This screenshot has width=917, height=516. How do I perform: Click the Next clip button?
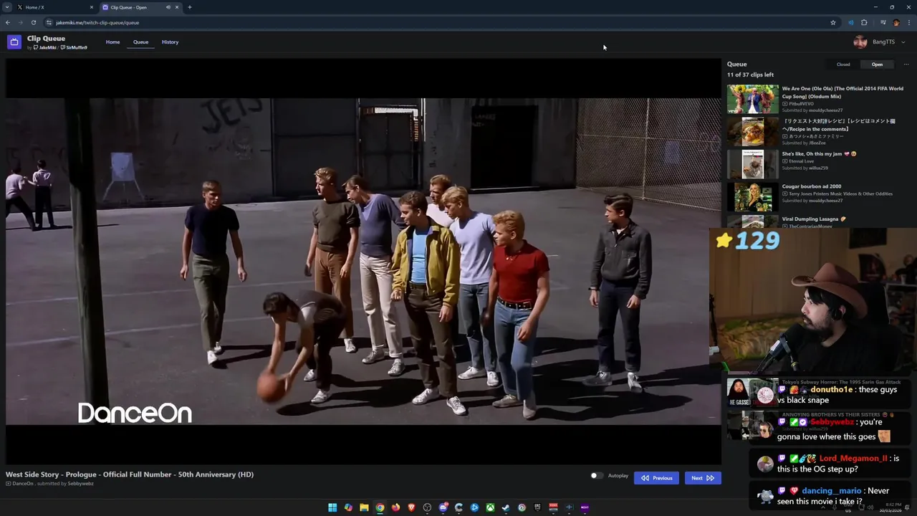[703, 478]
